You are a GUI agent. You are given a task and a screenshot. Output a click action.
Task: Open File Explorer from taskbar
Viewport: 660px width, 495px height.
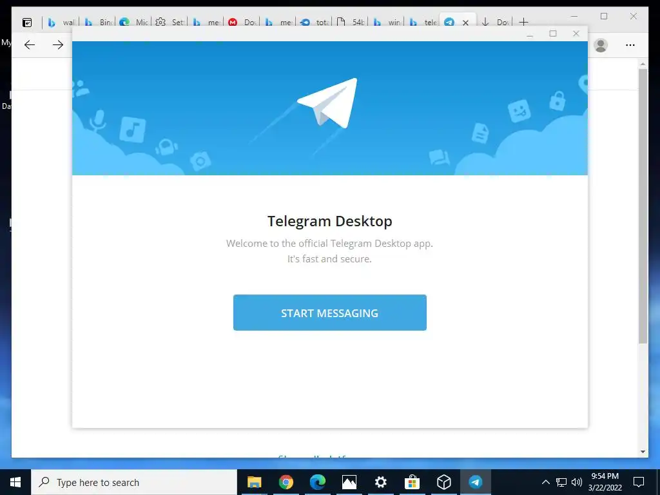(254, 482)
